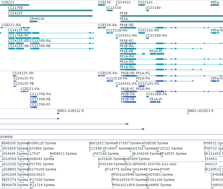The image size is (223, 189).
Task: Click protein CG11768-PA label
Action: (40, 94)
